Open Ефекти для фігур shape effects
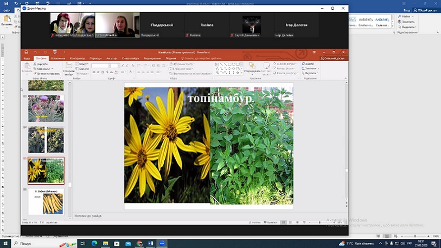The height and width of the screenshot is (248, 441). click(x=286, y=73)
